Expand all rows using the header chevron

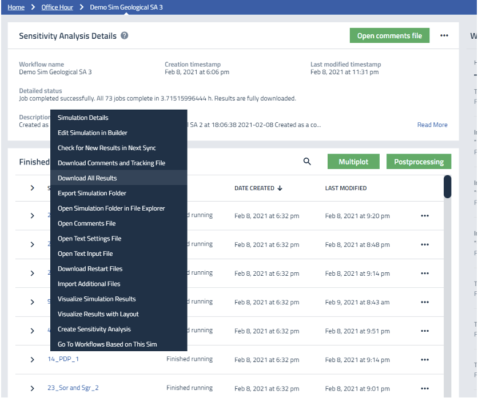coord(33,188)
